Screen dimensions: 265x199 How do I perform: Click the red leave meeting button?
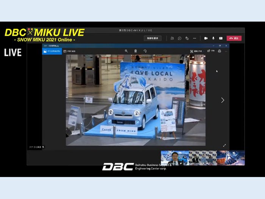(x=234, y=38)
